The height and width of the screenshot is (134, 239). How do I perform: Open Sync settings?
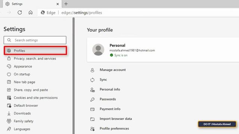point(103,80)
